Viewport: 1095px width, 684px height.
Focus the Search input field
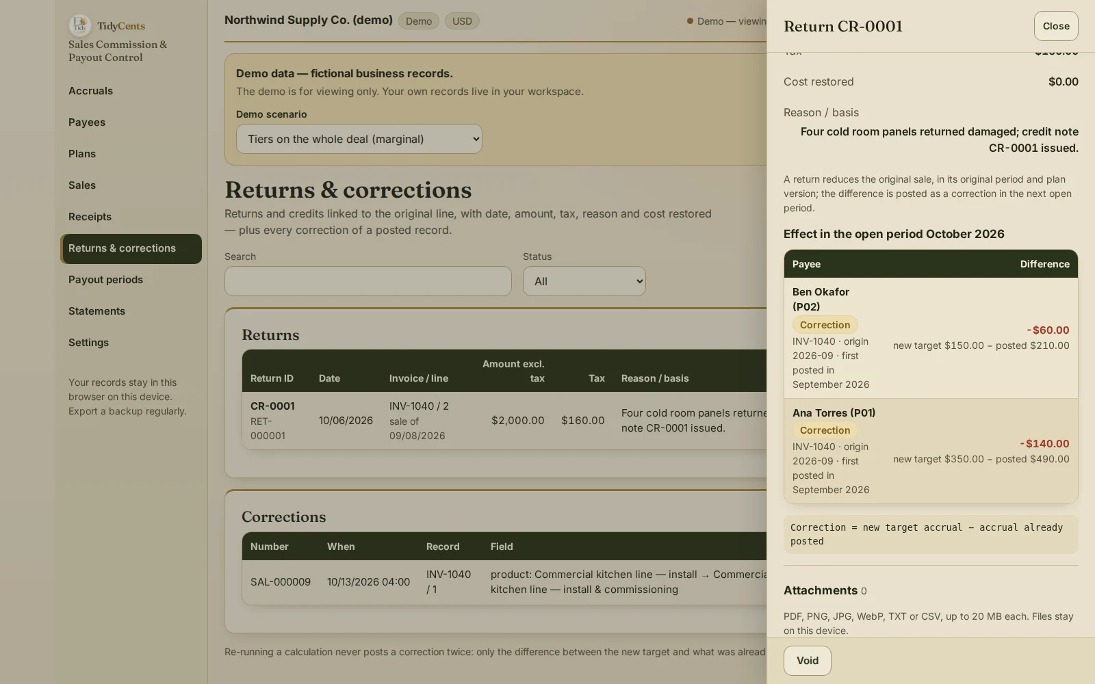[368, 281]
